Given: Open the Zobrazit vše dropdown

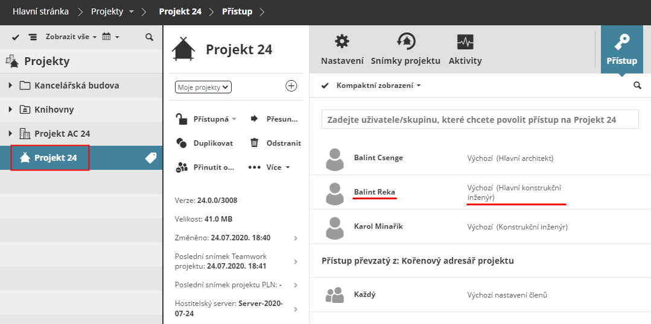Looking at the screenshot, I should coord(66,37).
